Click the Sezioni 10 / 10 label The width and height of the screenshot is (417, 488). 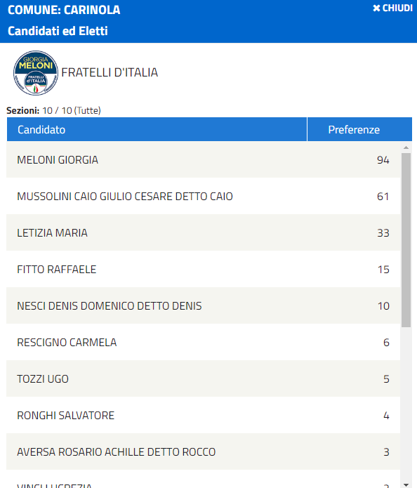(53, 110)
